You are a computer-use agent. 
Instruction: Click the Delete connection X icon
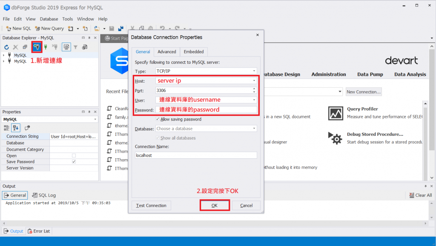coord(16,47)
